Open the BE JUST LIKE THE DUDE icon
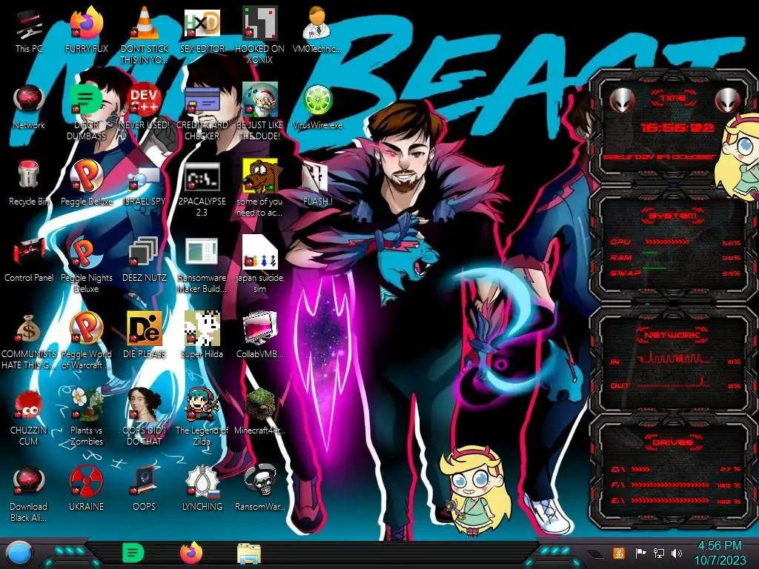The height and width of the screenshot is (569, 759). pos(259,100)
